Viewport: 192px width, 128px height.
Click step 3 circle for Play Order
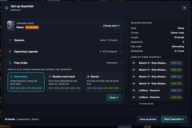[10, 63]
